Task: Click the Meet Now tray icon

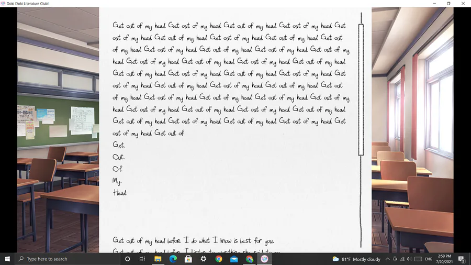Action: [395, 259]
